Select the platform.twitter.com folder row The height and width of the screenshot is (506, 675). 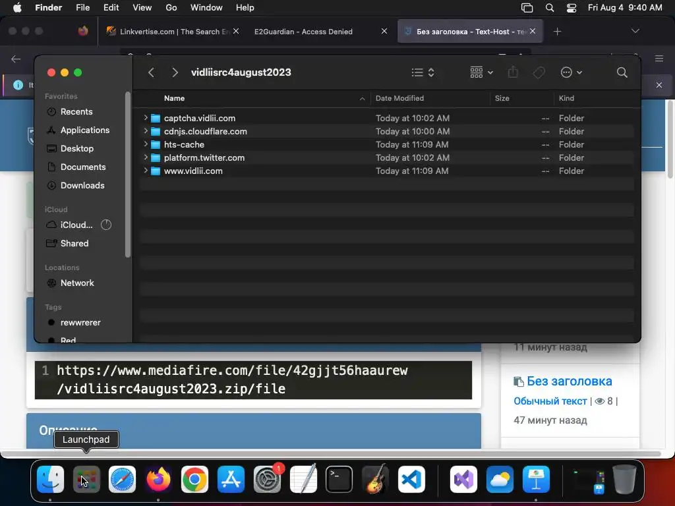pos(386,157)
